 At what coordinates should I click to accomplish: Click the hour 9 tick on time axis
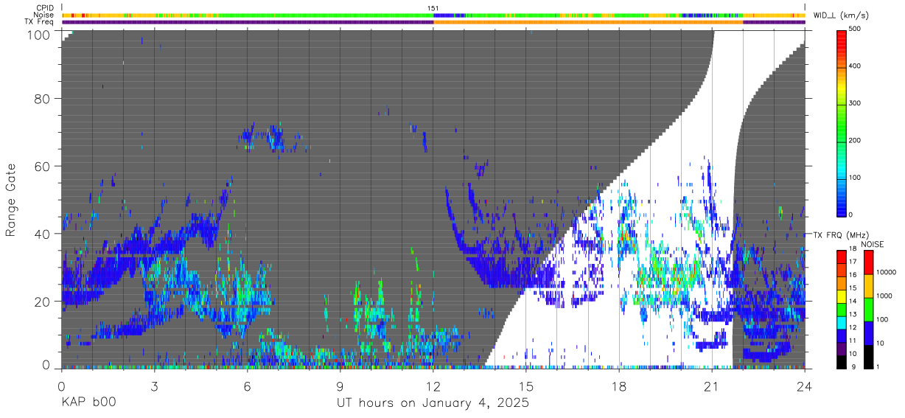click(x=340, y=386)
